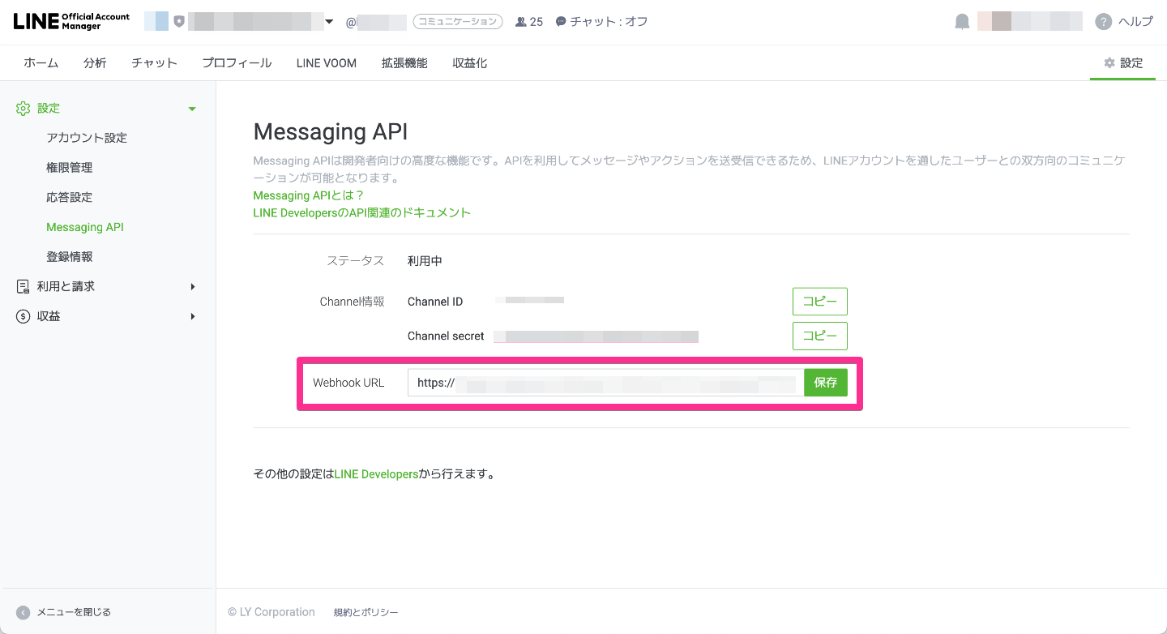Open the notification bell
This screenshot has height=634, width=1167.
pos(962,22)
